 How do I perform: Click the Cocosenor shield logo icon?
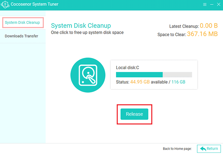click(x=5, y=4)
